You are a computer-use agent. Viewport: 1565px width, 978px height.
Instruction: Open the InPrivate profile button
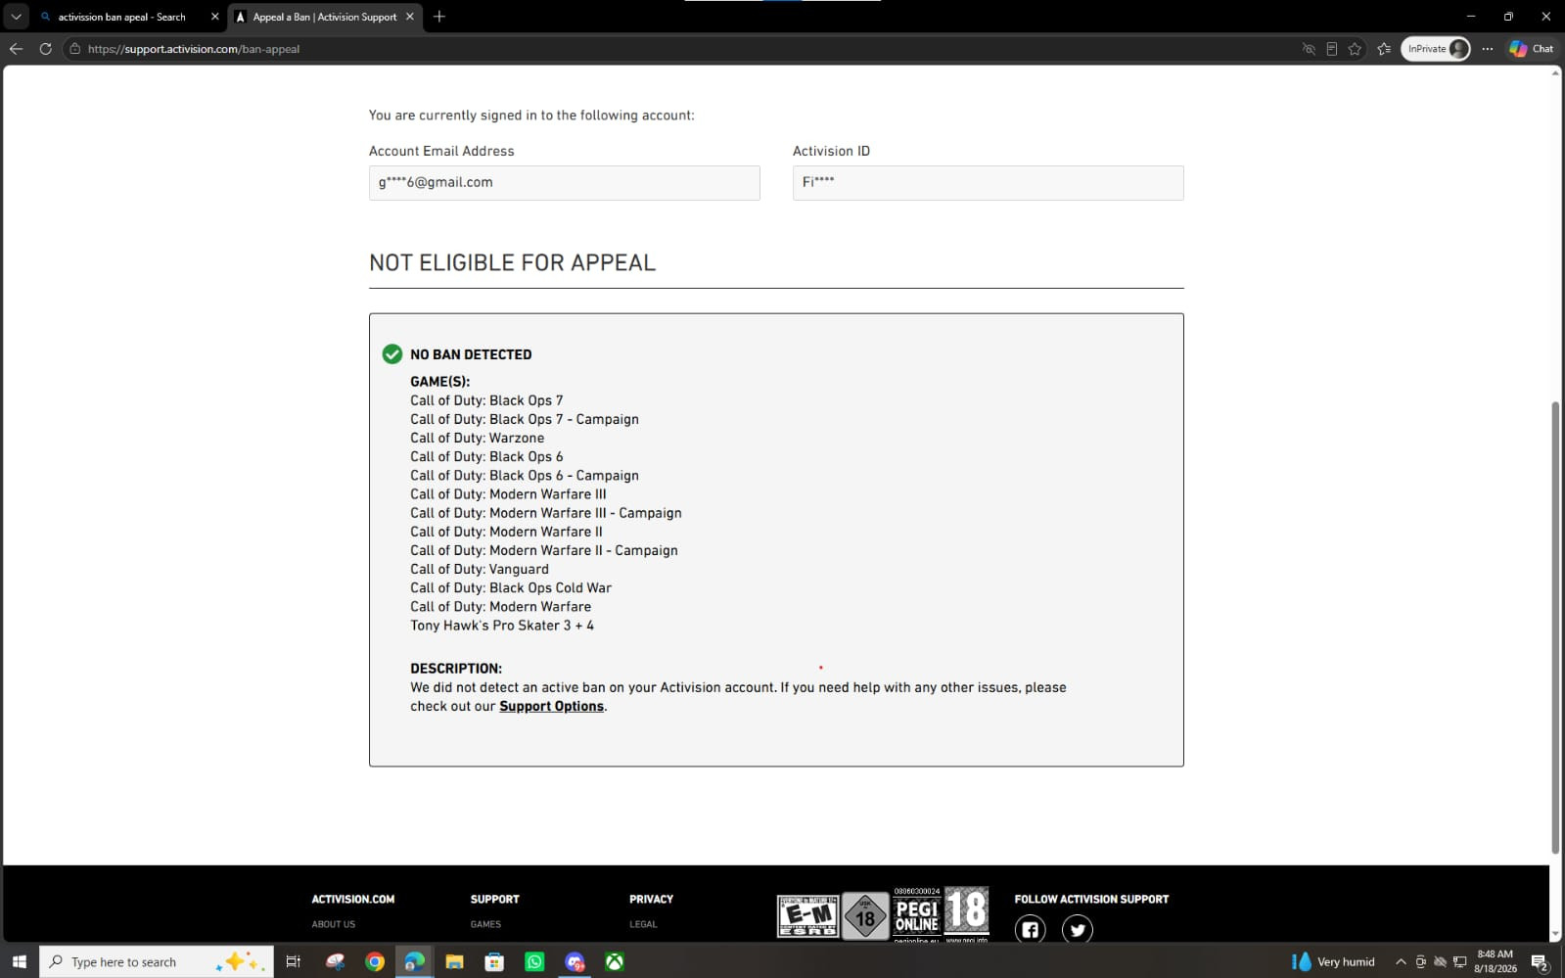(1436, 49)
